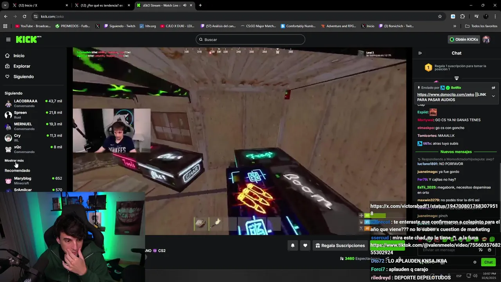Click the 'Nuevos mensajes' chat divider
Screen dimensions: 501x282
[456, 152]
